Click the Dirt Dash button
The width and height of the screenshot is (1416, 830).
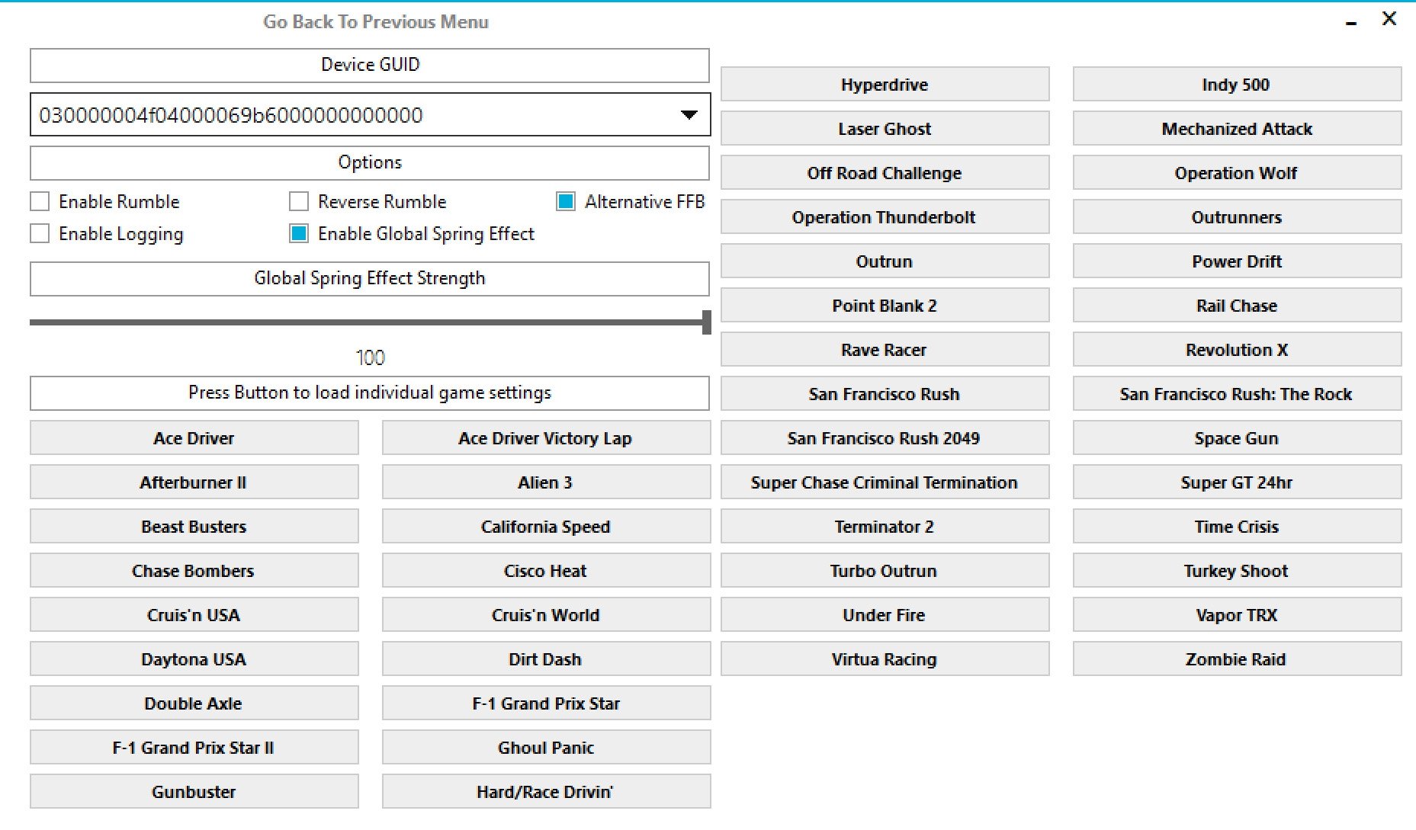[546, 659]
